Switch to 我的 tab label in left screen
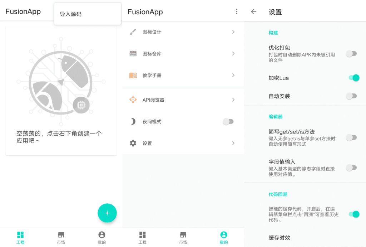The image size is (366, 247). 102,242
